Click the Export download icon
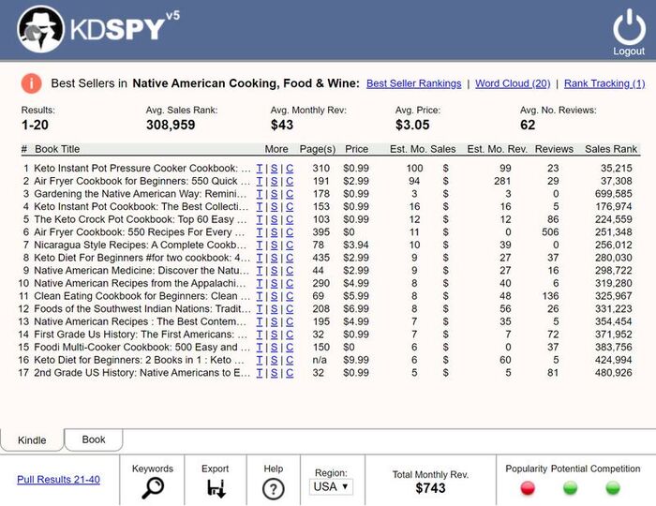 click(216, 488)
